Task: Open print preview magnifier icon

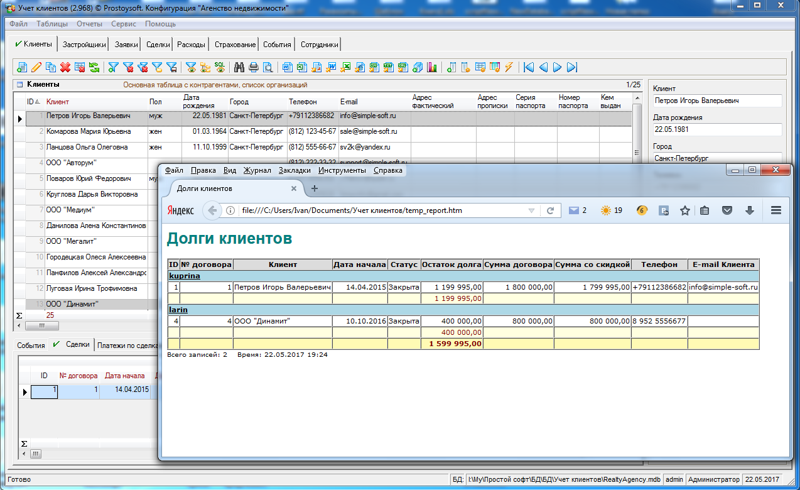Action: tap(268, 67)
